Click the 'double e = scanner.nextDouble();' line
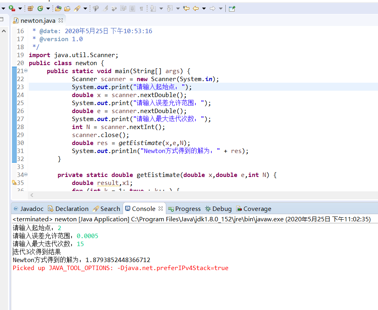This screenshot has height=310, width=378. (129, 111)
